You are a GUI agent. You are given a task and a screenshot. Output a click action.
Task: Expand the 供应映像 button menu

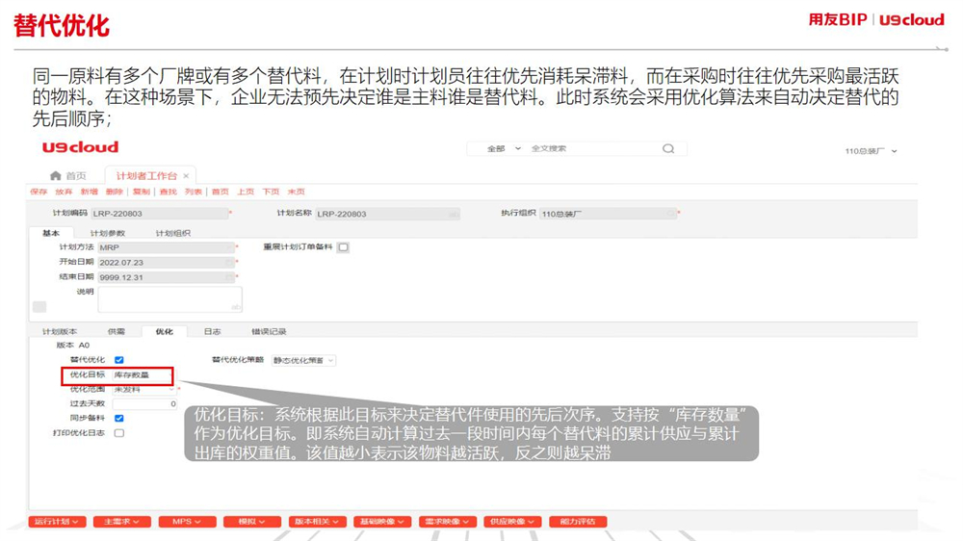pos(513,522)
